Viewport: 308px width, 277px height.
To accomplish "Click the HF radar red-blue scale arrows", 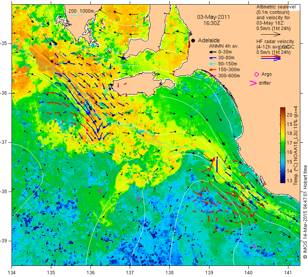I will click(x=271, y=58).
